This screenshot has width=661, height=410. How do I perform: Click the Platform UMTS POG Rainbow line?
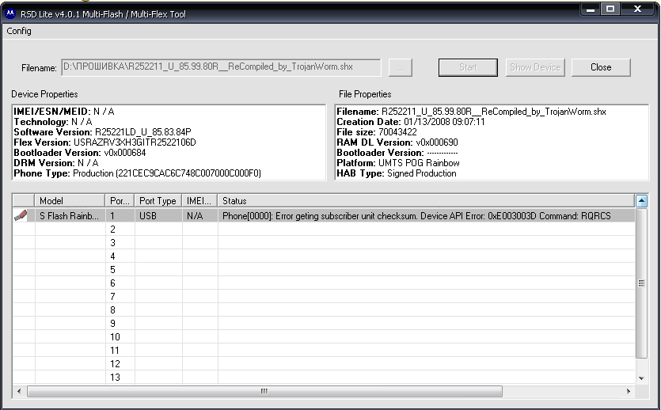point(398,163)
